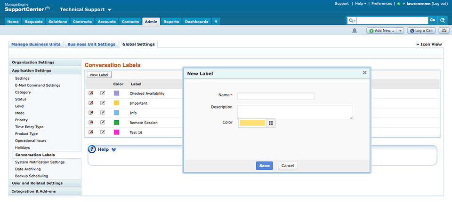
Task: Focus the Name input field
Action: pyautogui.click(x=275, y=96)
